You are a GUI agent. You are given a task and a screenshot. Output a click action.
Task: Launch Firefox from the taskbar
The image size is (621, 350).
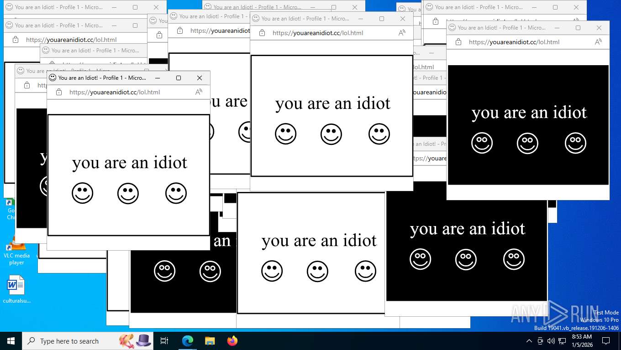coord(232,341)
